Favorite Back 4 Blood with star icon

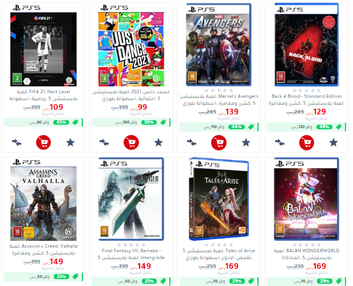(334, 142)
